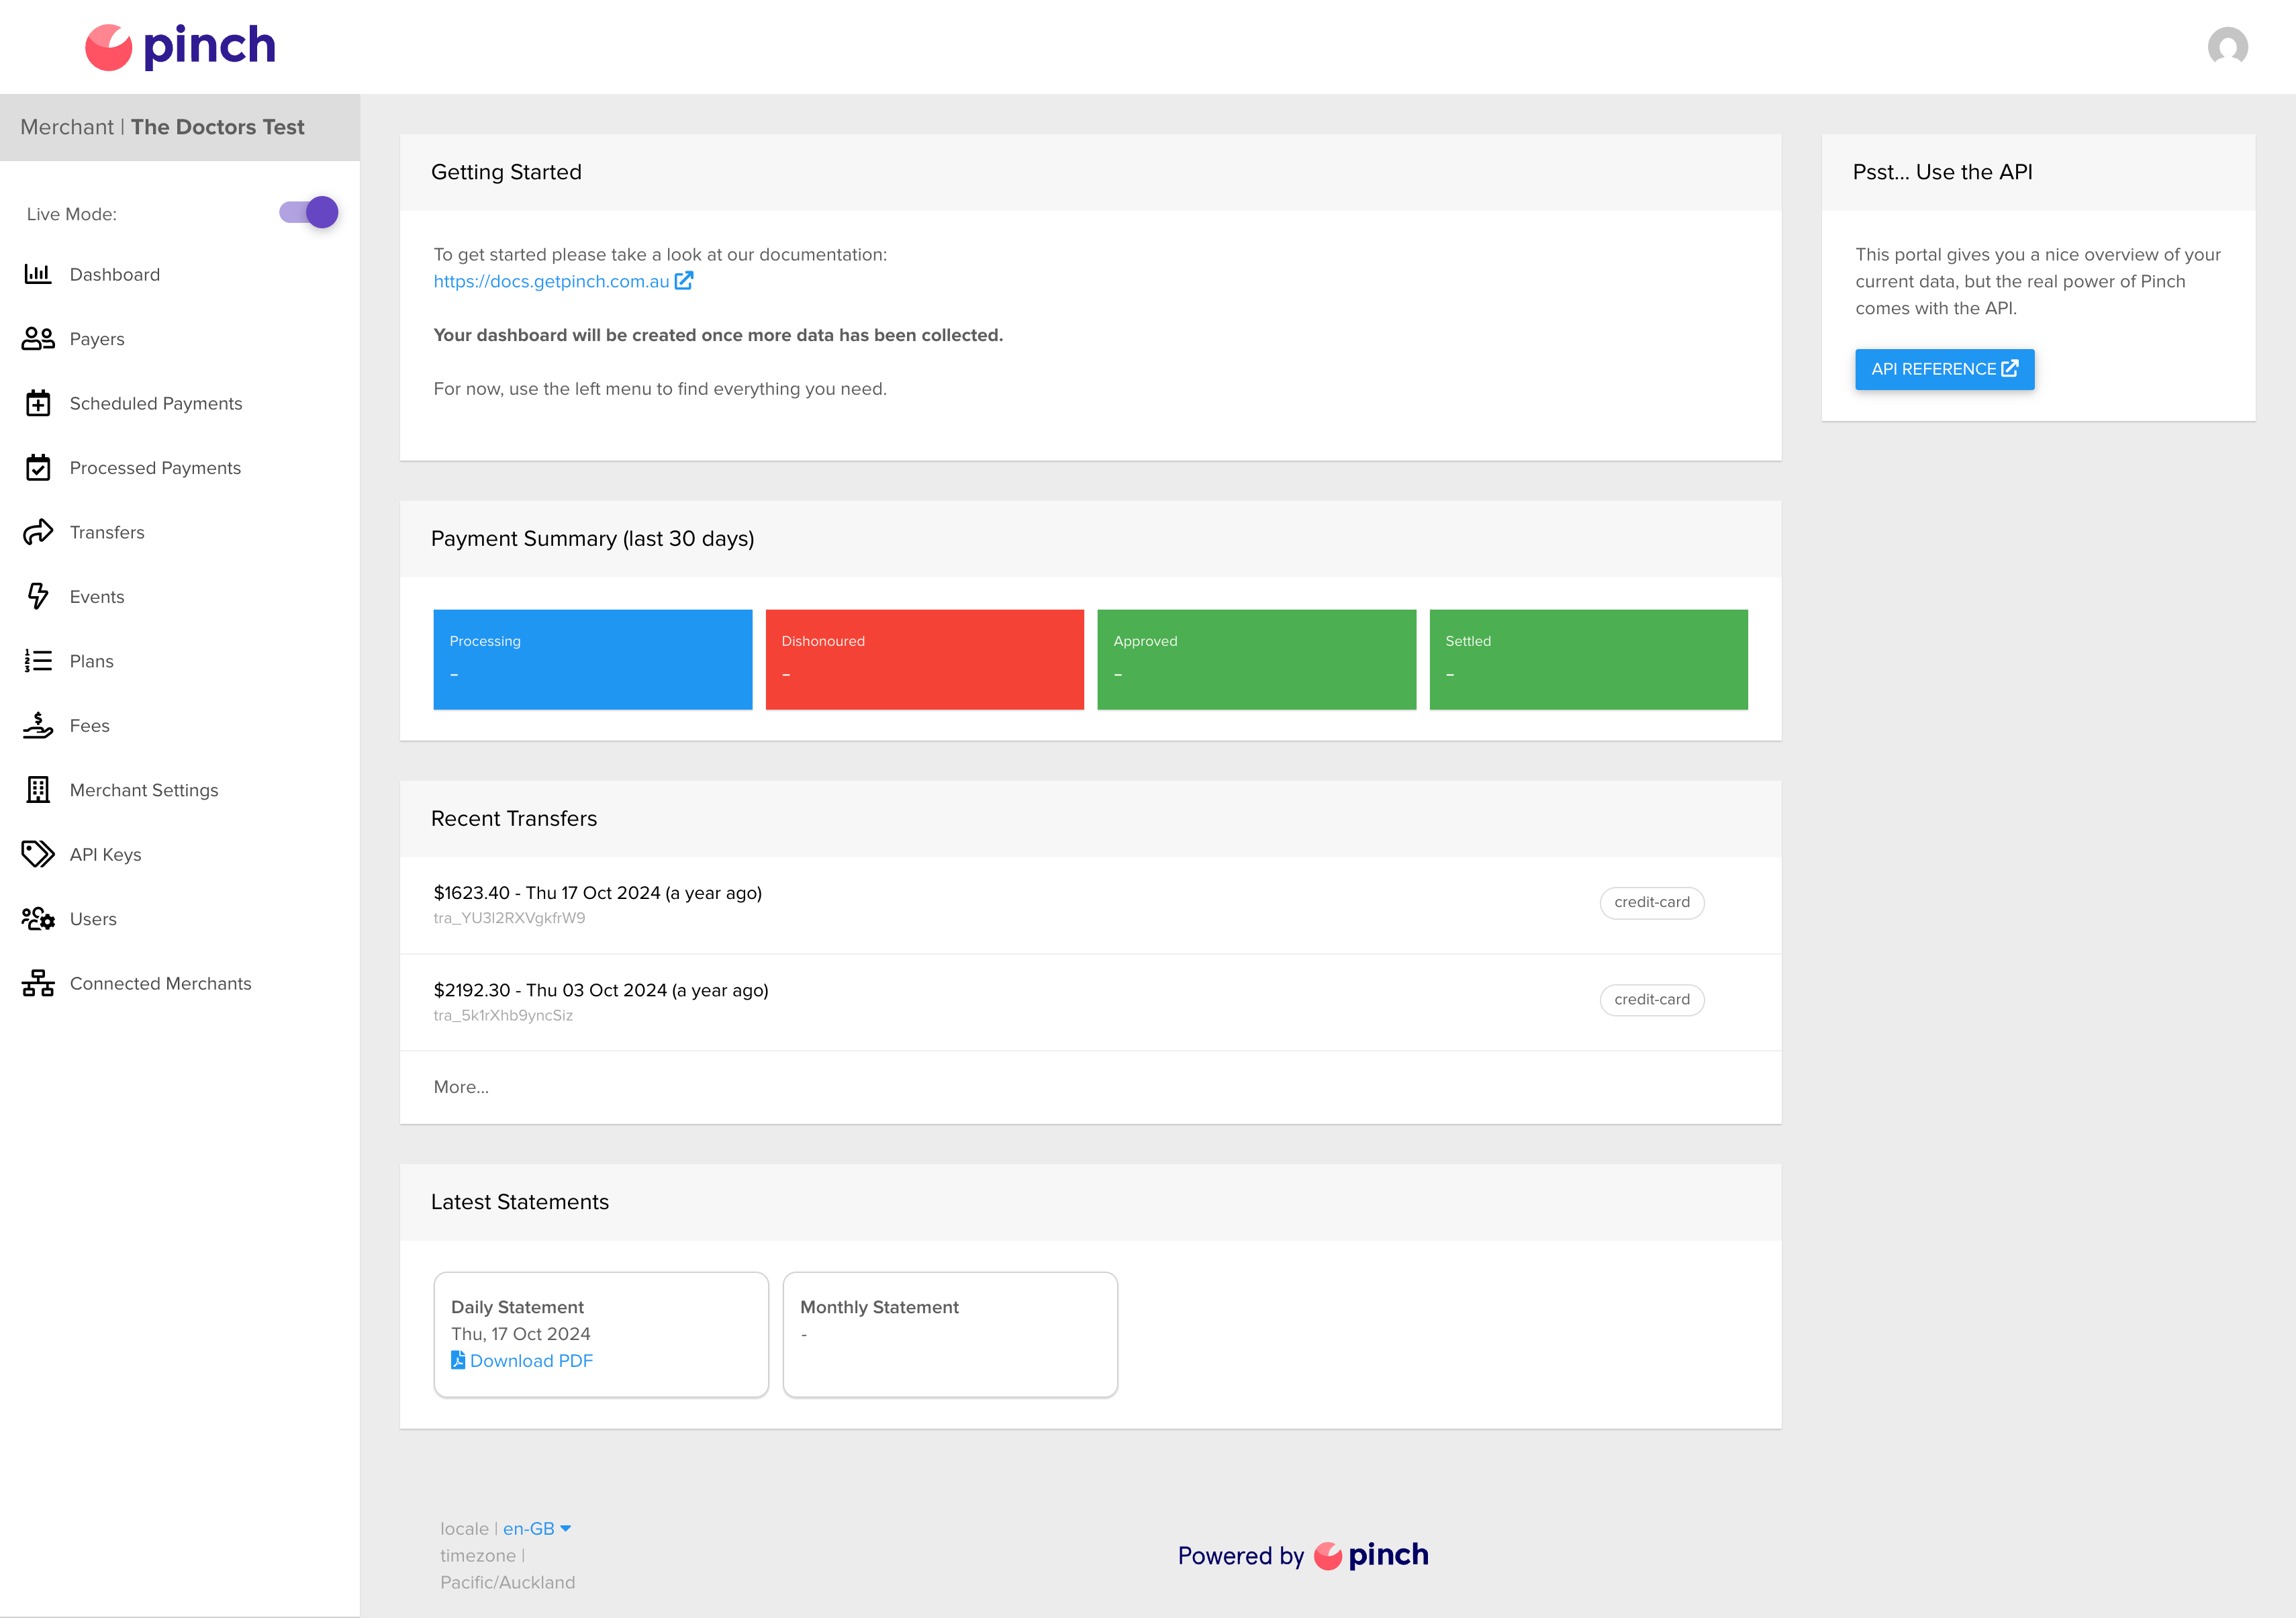The width and height of the screenshot is (2296, 1618).
Task: Click the Payers people icon
Action: (38, 339)
